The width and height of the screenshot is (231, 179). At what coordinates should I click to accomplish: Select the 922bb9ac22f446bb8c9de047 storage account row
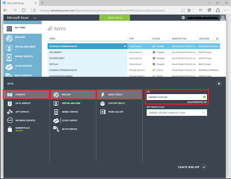pos(134,70)
